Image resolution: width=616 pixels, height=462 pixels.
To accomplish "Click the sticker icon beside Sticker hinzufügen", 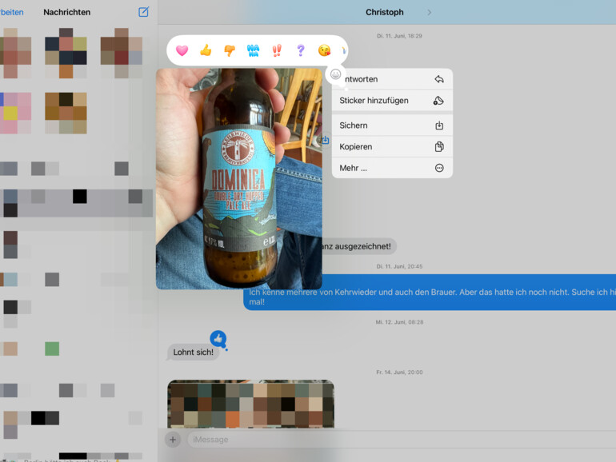I will pos(439,101).
